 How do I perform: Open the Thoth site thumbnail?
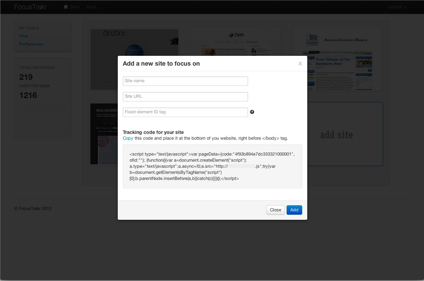pyautogui.click(x=236, y=42)
